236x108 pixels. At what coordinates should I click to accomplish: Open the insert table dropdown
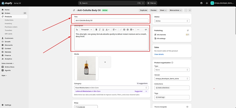[x=132, y=30]
